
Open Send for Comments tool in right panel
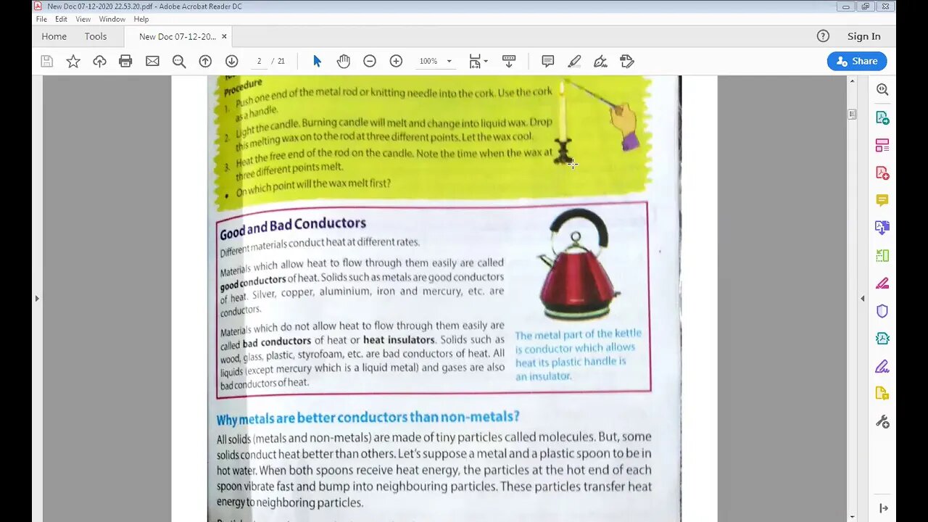point(882,394)
